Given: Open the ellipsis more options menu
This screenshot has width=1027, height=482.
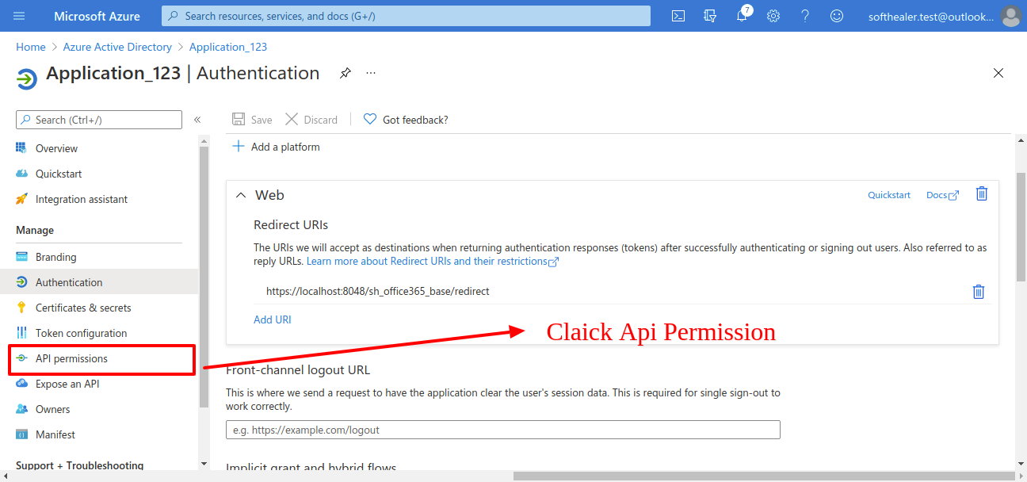Looking at the screenshot, I should click(x=371, y=73).
